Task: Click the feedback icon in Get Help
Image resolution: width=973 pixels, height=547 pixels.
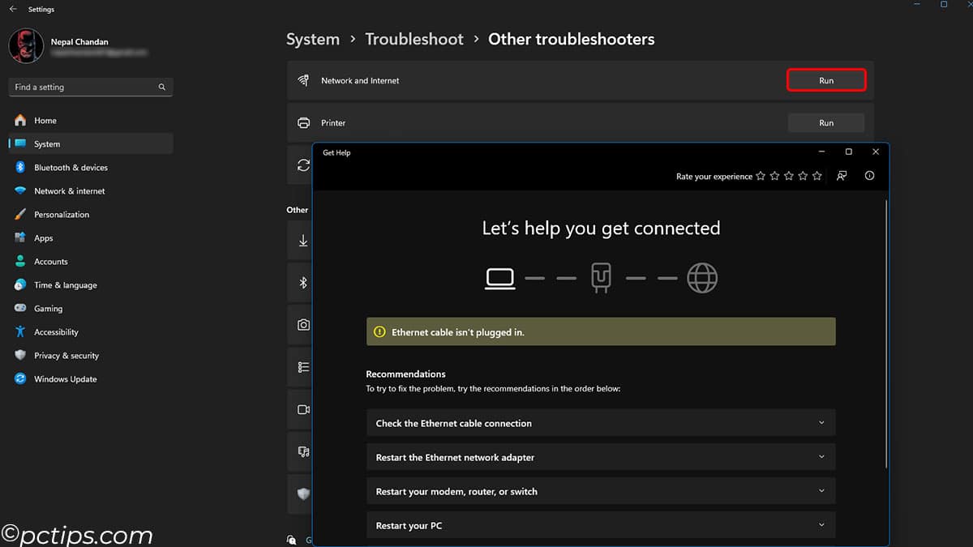Action: pyautogui.click(x=842, y=176)
